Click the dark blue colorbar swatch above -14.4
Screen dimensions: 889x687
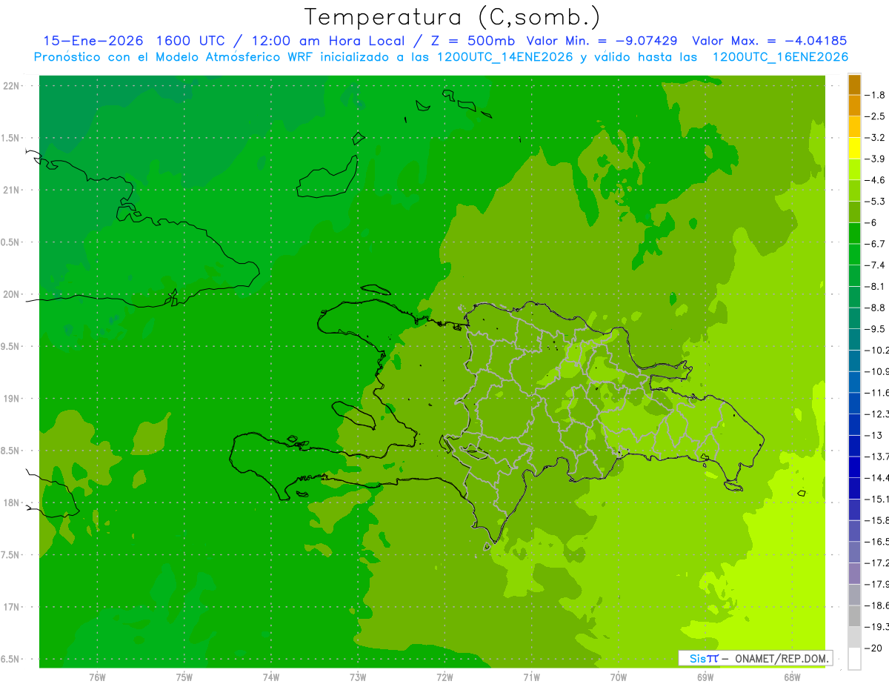point(854,467)
